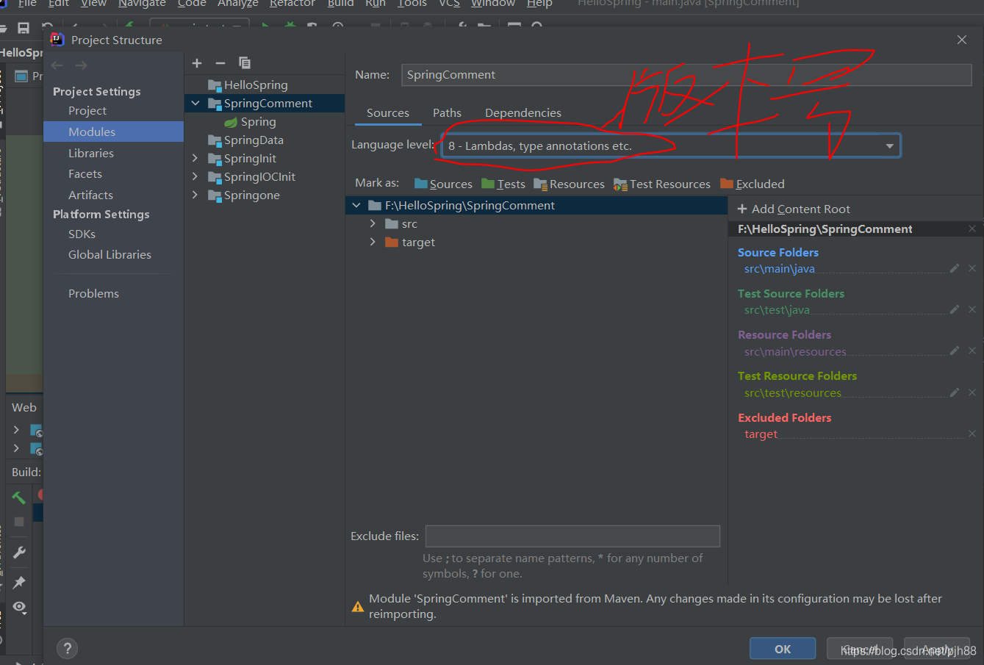Open the help question mark button

point(67,648)
